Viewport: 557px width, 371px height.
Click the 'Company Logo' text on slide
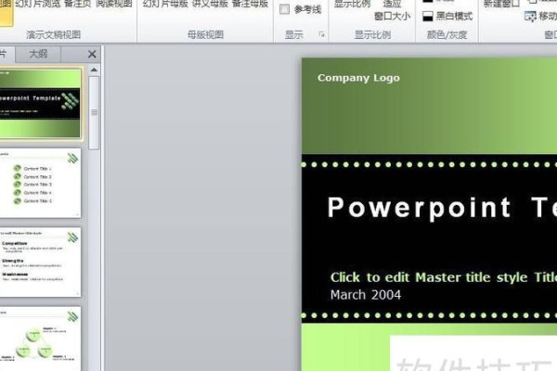coord(358,78)
